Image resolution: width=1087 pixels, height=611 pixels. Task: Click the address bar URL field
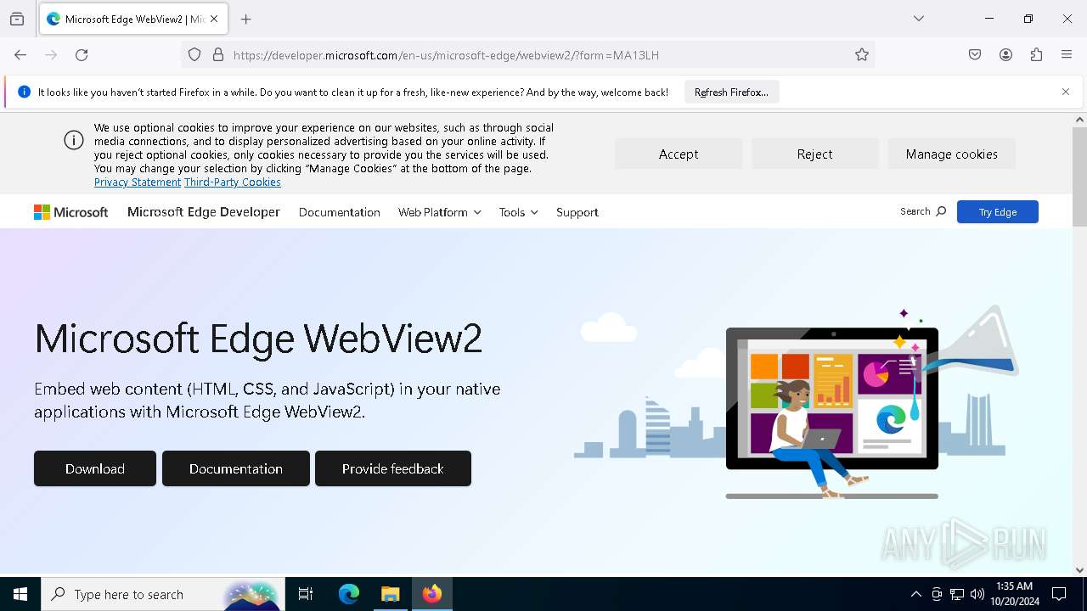click(539, 55)
